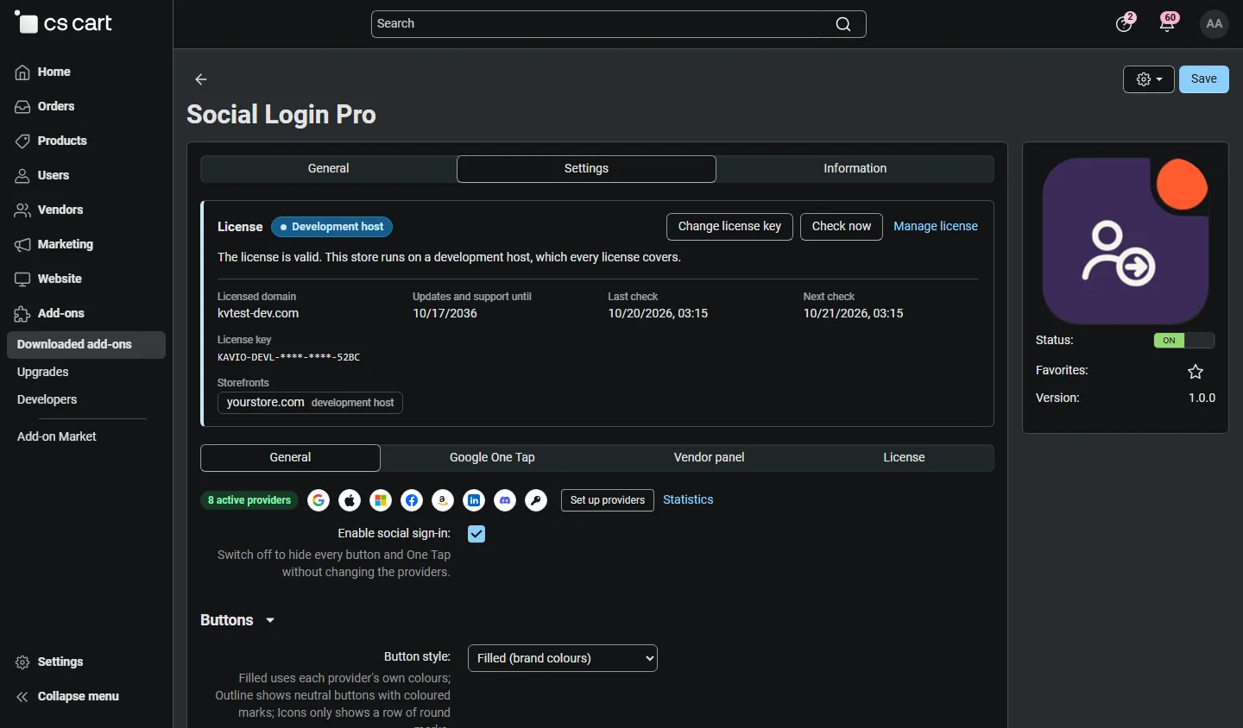Switch to the top General tab
Image resolution: width=1243 pixels, height=728 pixels.
tap(329, 169)
